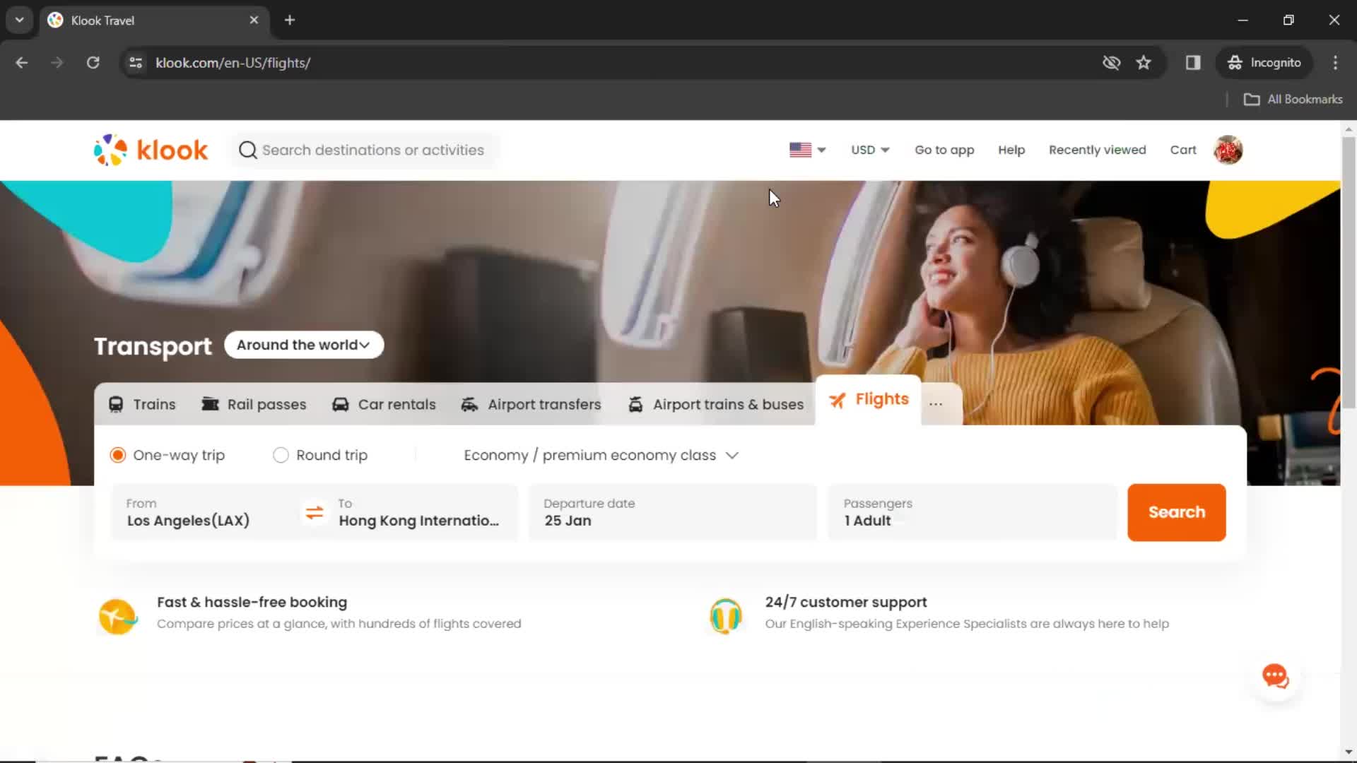Click the Trains transport icon
The height and width of the screenshot is (763, 1357).
pyautogui.click(x=117, y=403)
